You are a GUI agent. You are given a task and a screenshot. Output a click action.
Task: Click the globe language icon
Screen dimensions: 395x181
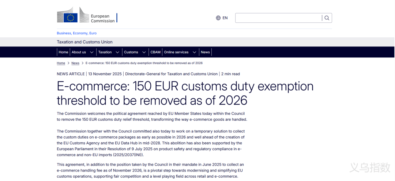(218, 18)
